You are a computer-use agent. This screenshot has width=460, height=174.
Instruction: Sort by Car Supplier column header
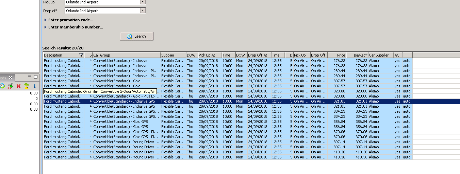(381, 55)
